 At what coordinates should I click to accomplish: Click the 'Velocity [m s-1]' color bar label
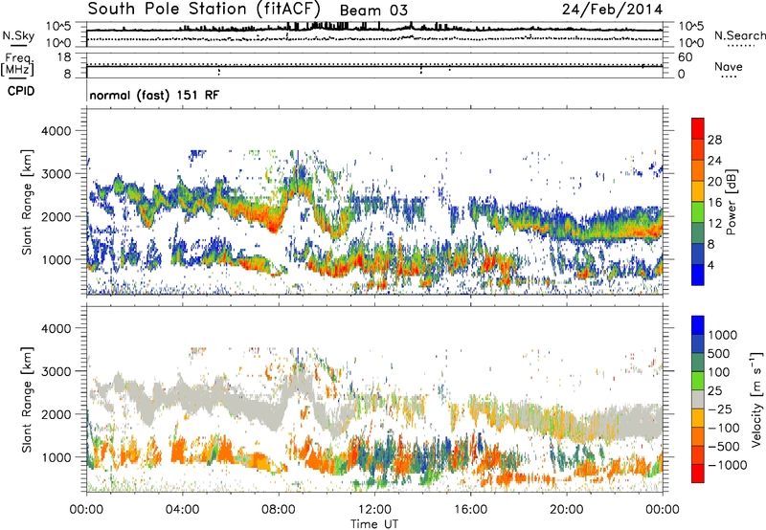(x=756, y=399)
